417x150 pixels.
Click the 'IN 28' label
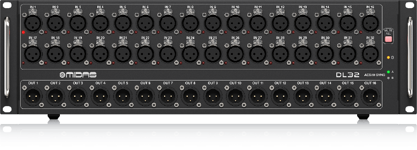[280, 38]
